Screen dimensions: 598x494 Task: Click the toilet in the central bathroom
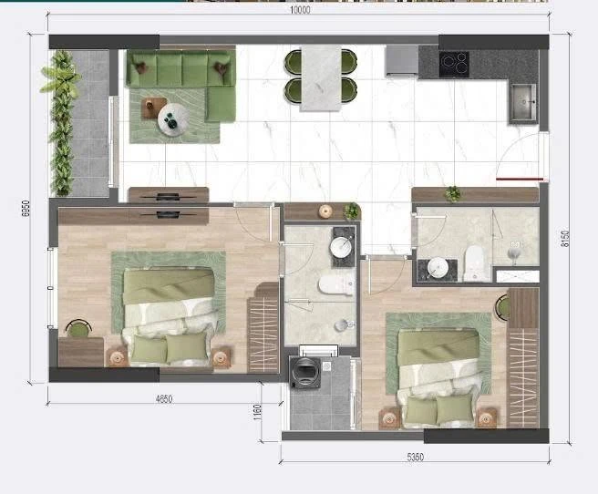pyautogui.click(x=335, y=285)
